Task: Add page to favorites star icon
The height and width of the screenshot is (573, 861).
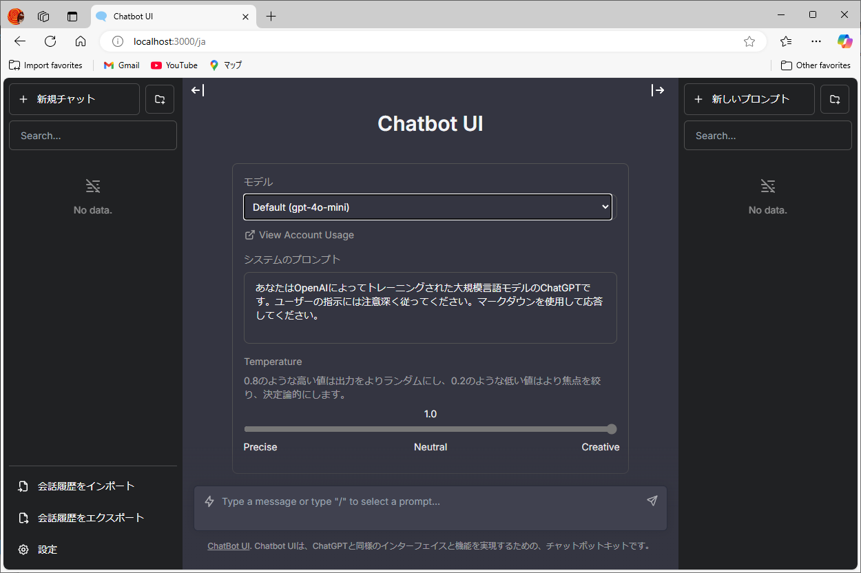Action: [x=749, y=41]
